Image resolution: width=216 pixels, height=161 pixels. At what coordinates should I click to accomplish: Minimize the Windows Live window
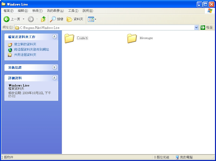click(x=199, y=4)
